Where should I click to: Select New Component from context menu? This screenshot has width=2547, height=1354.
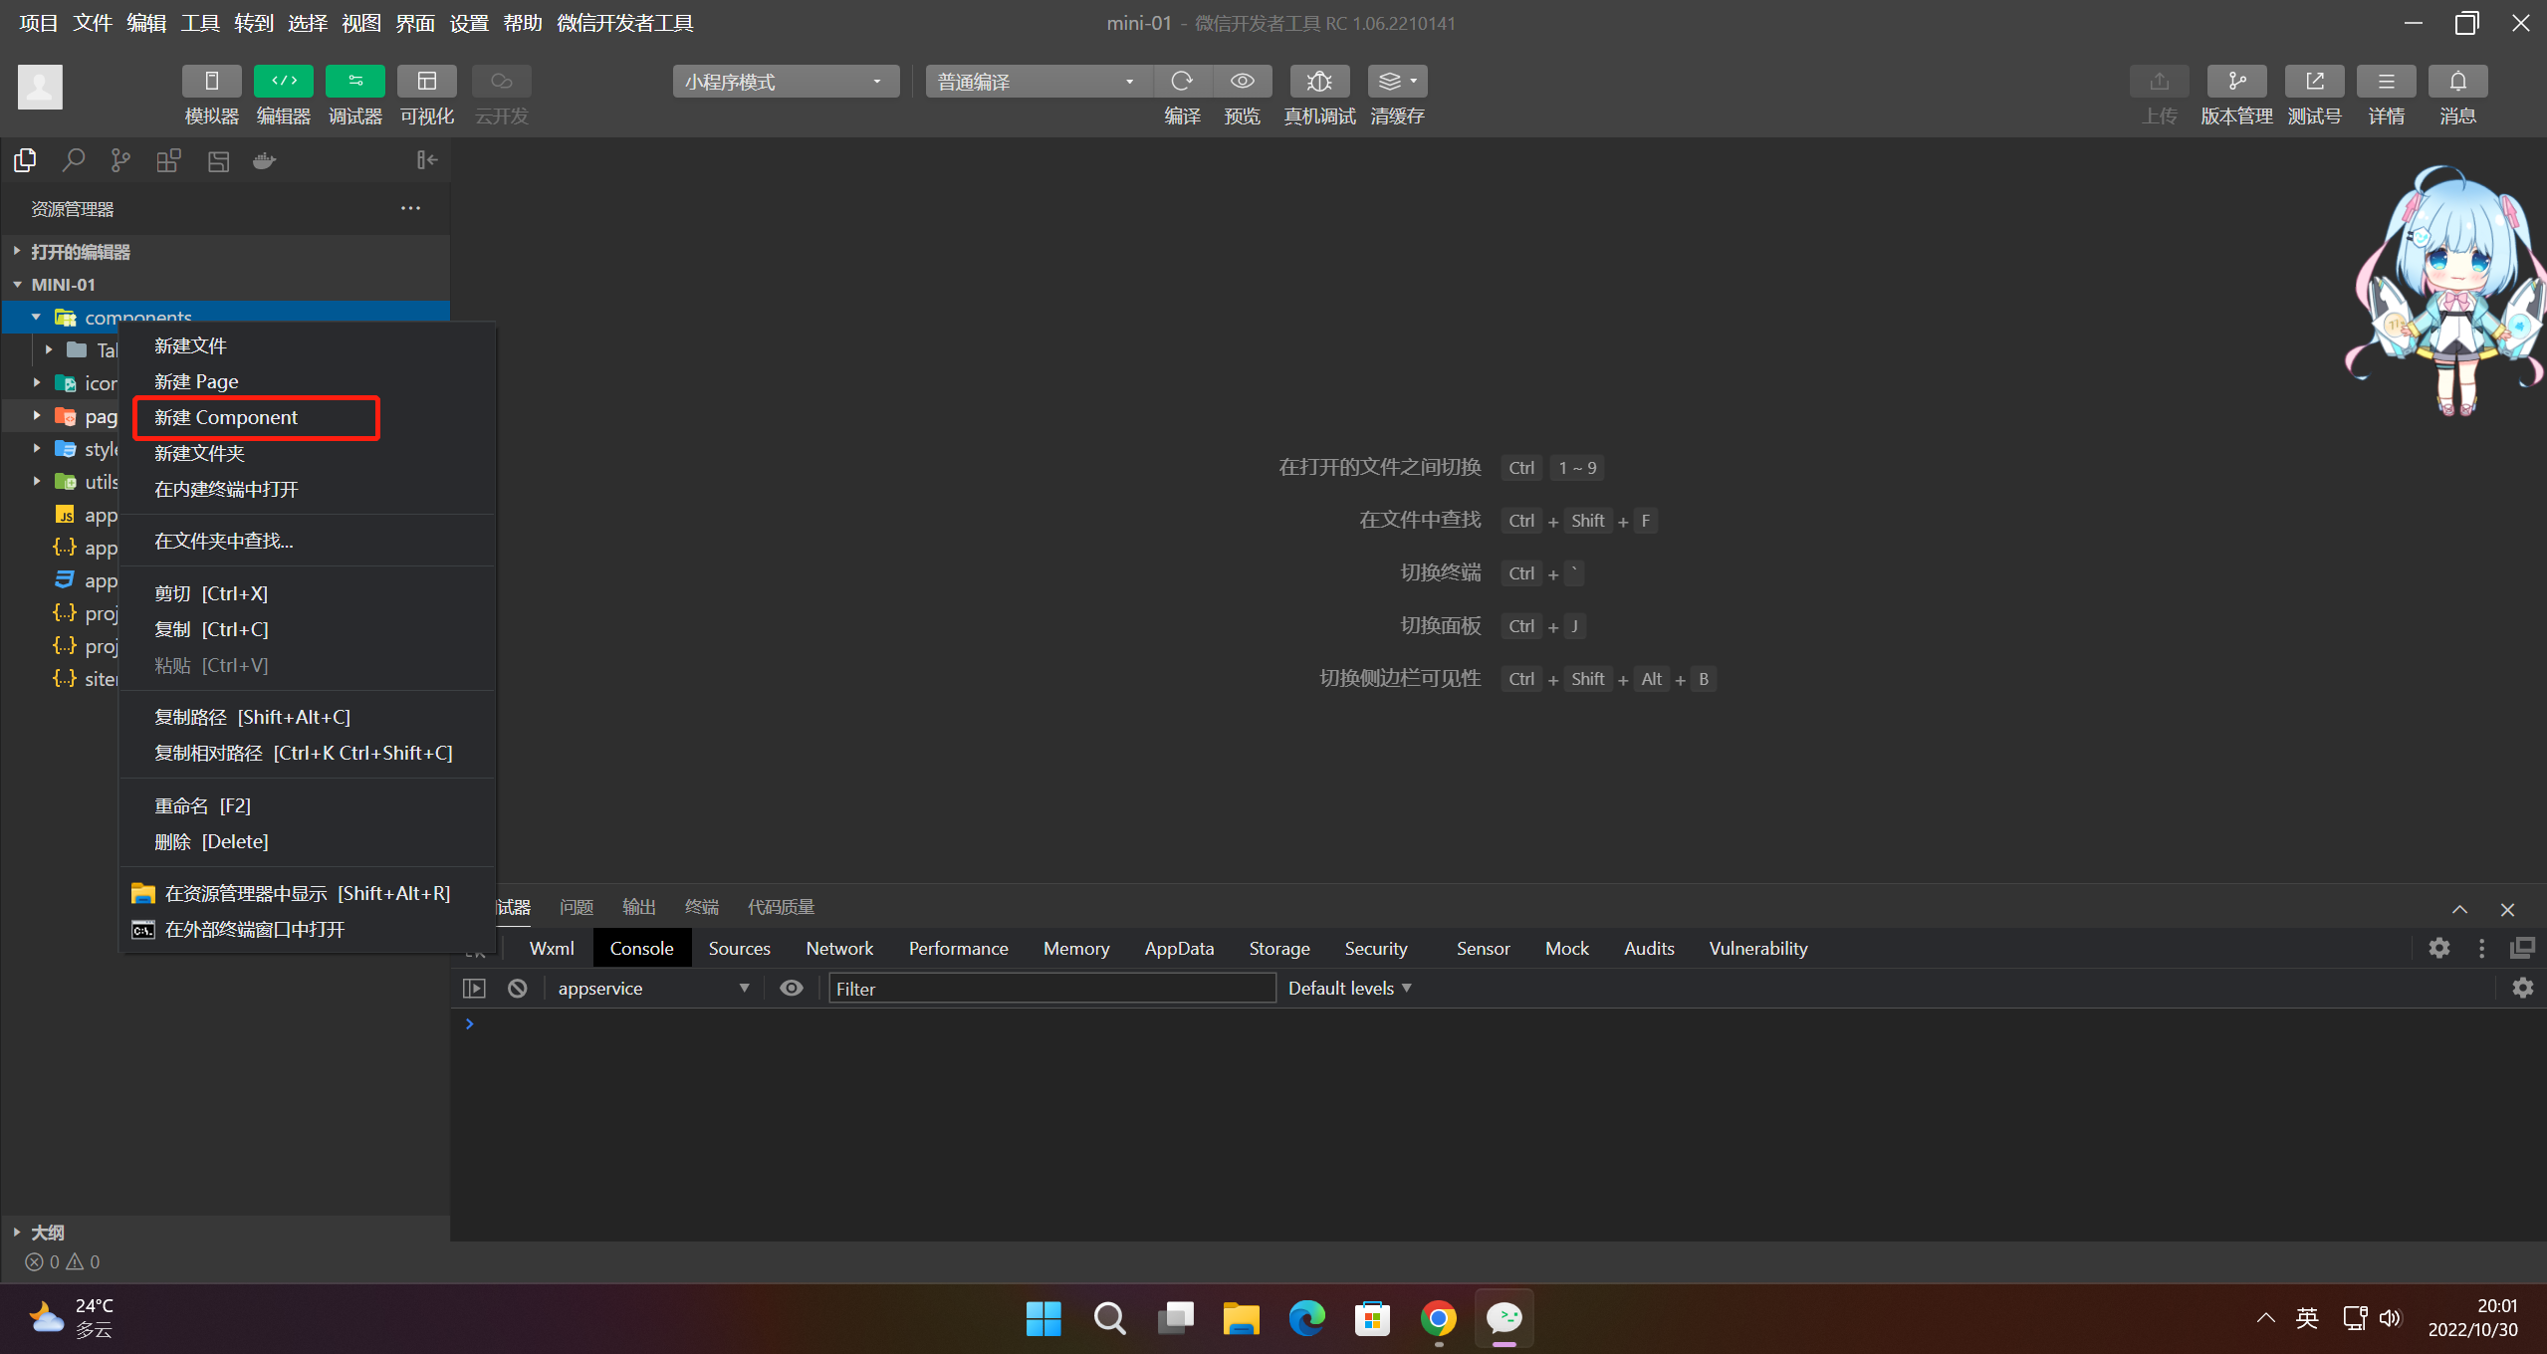click(x=226, y=418)
